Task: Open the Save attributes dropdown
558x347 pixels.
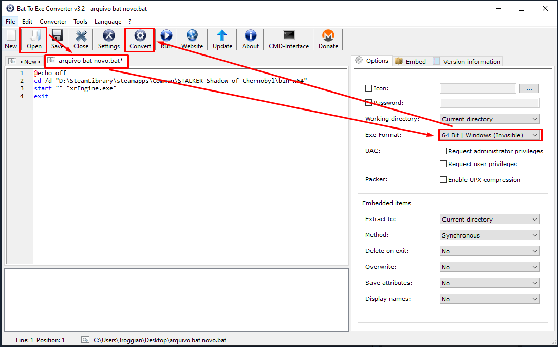Action: point(489,283)
